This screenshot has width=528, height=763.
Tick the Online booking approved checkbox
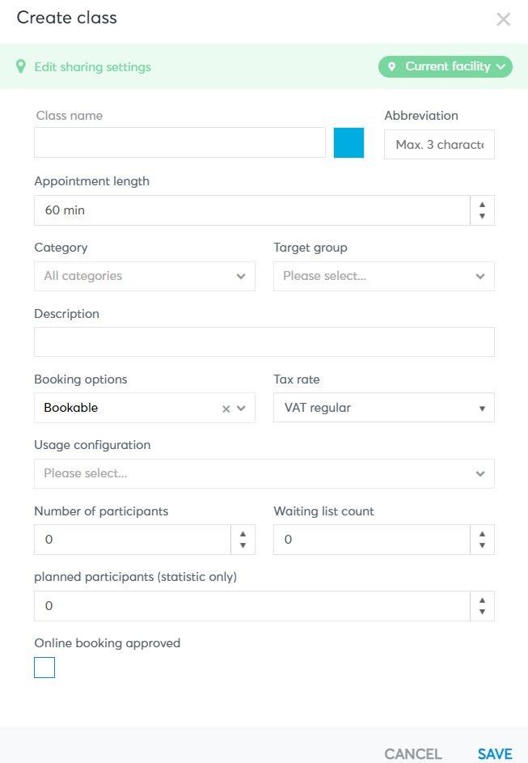pyautogui.click(x=44, y=668)
